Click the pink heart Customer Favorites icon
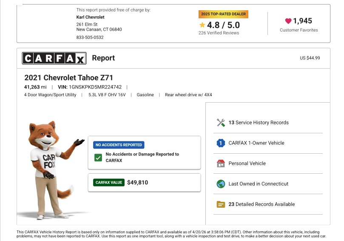344x241 pixels. point(288,21)
